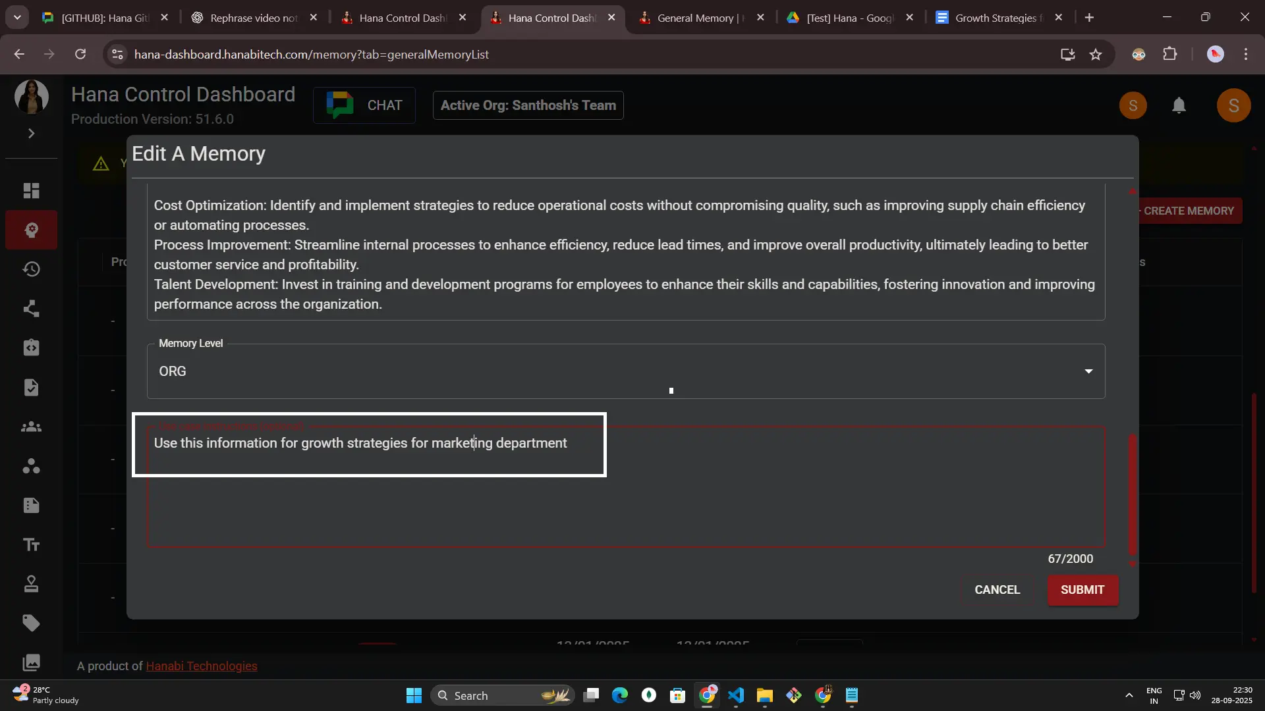Open the Chrome tab search dropdown
1265x711 pixels.
point(17,18)
